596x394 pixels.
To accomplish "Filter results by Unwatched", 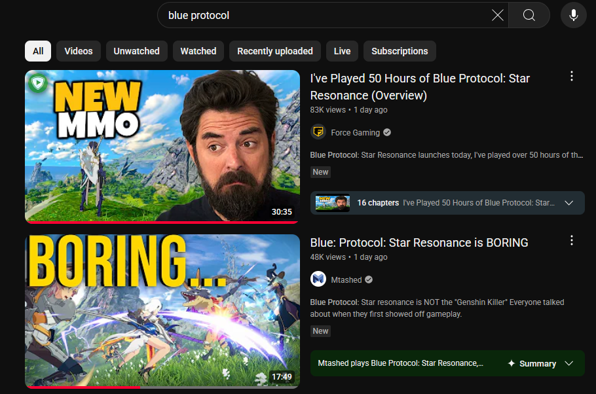I will [x=136, y=51].
